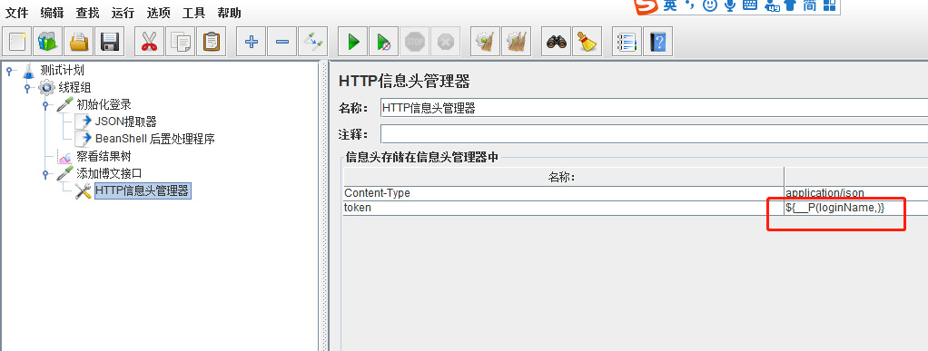Toggle simplified Chinese 简 indicator

point(809,5)
